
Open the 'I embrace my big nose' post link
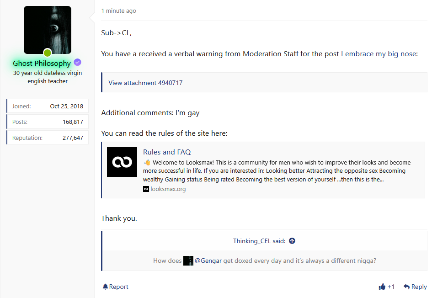[x=379, y=53]
